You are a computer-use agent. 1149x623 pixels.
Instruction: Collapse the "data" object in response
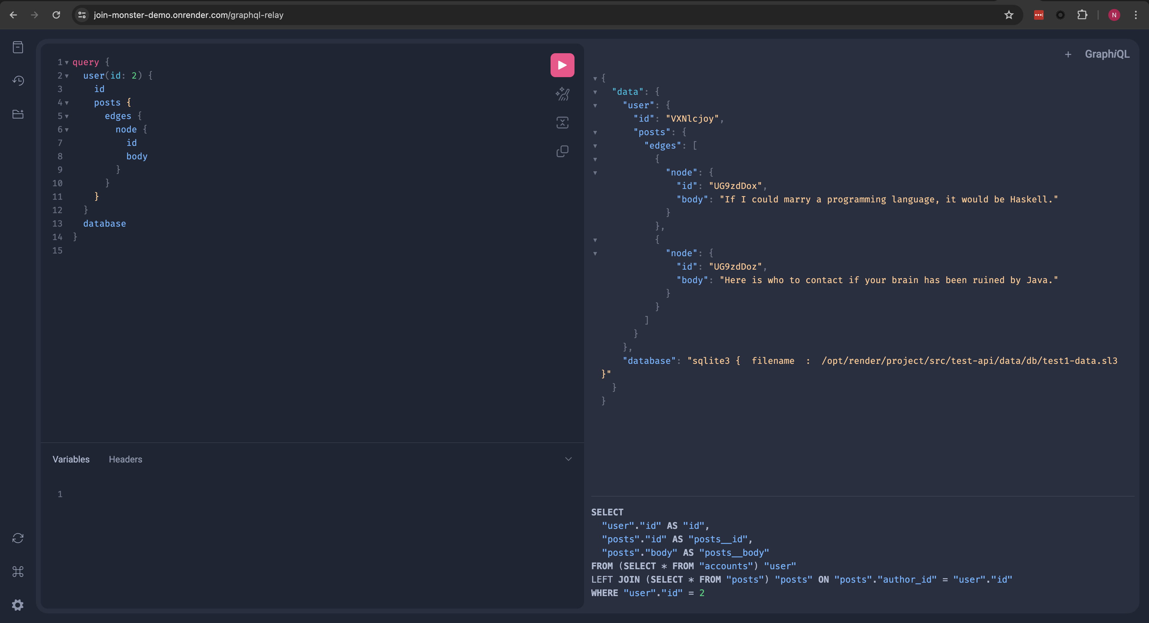click(595, 92)
